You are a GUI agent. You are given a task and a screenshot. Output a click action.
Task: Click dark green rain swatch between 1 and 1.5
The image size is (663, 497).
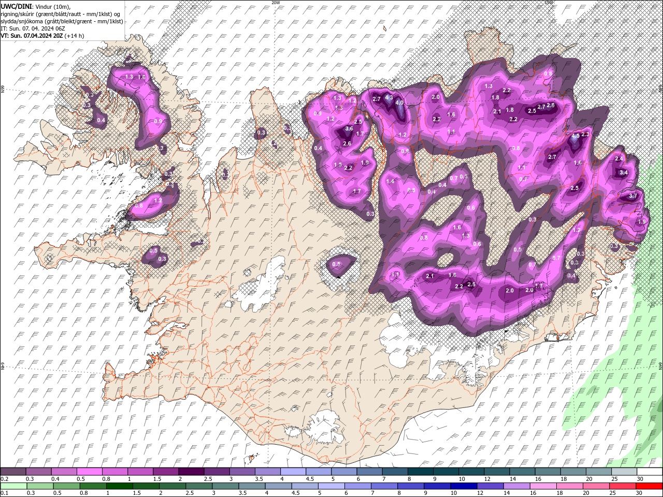coord(119,486)
